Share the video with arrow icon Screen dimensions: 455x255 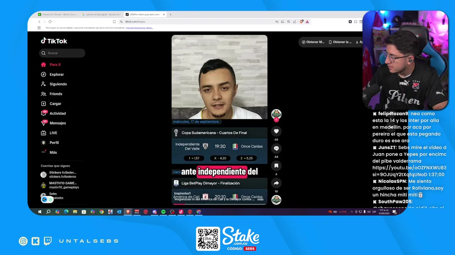(276, 183)
